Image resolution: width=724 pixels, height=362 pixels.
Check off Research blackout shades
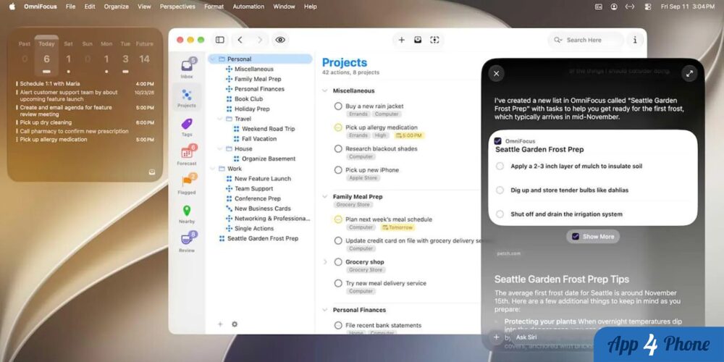pyautogui.click(x=338, y=148)
